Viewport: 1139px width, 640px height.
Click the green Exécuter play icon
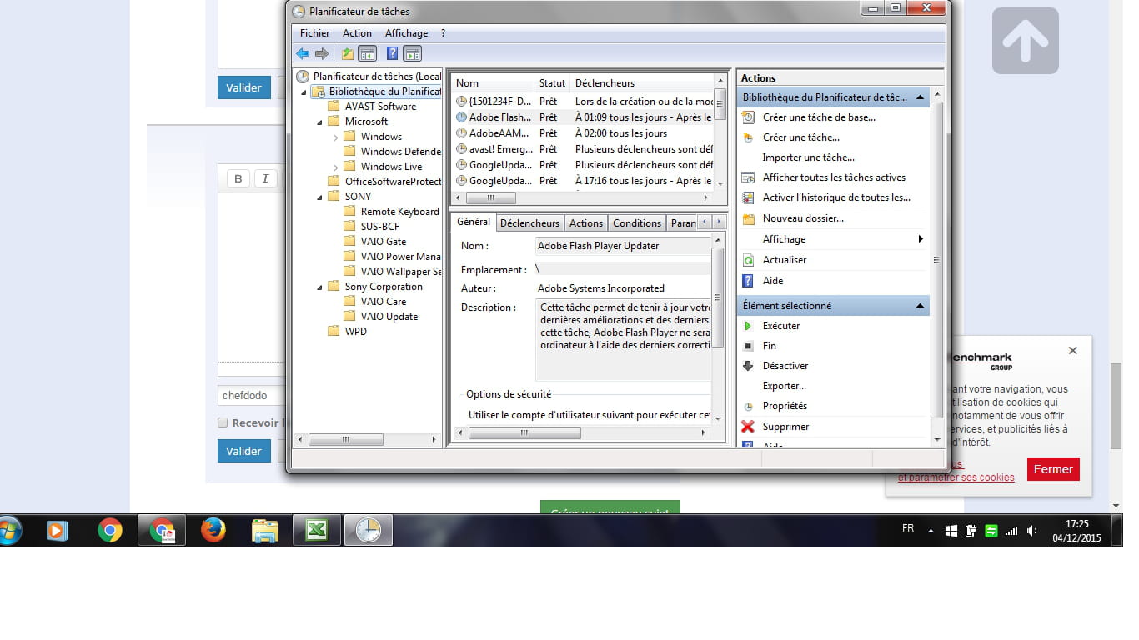(748, 326)
